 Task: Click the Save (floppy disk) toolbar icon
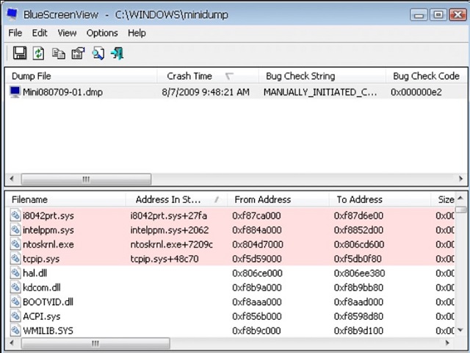point(20,53)
